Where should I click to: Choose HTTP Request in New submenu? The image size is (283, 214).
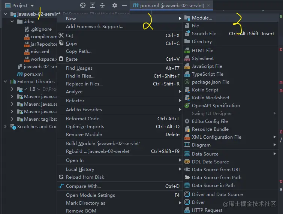(x=231, y=210)
